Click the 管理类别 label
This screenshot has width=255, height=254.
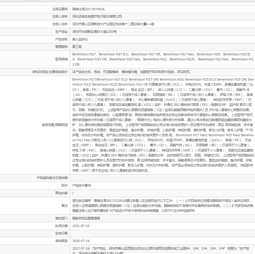[61, 47]
